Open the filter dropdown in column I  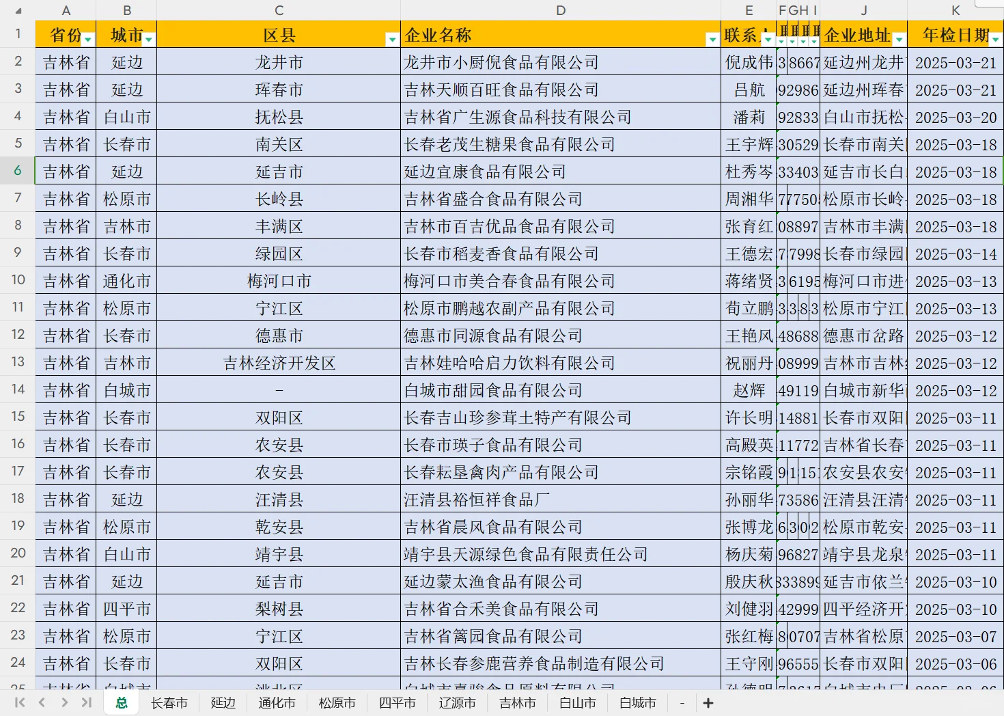[x=814, y=40]
